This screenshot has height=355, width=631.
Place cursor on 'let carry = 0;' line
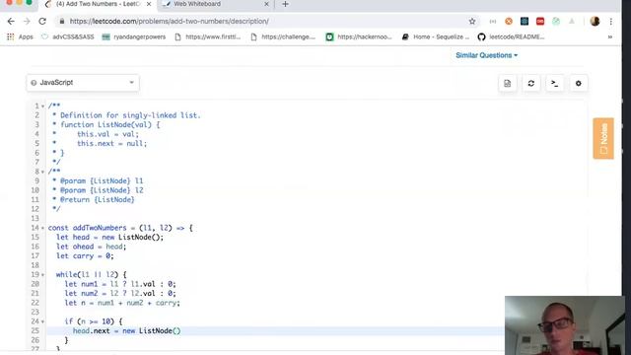85,256
